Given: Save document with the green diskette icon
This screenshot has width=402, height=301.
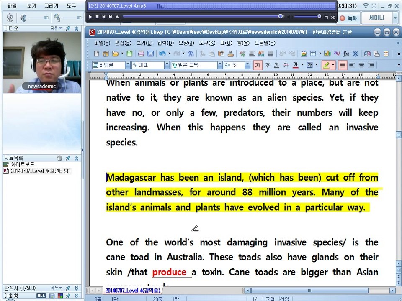Looking at the screenshot, I should pyautogui.click(x=129, y=54).
